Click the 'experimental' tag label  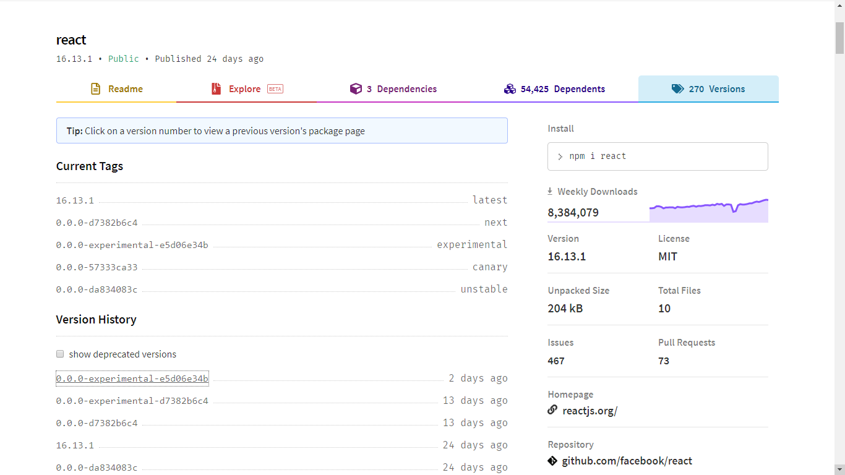coord(472,245)
